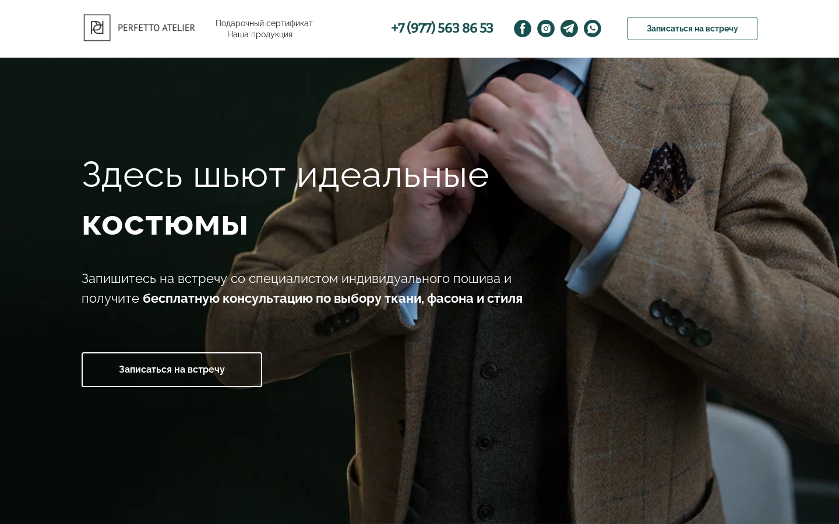The width and height of the screenshot is (839, 524).
Task: Open the Подарочный сертификат menu link
Action: (264, 23)
